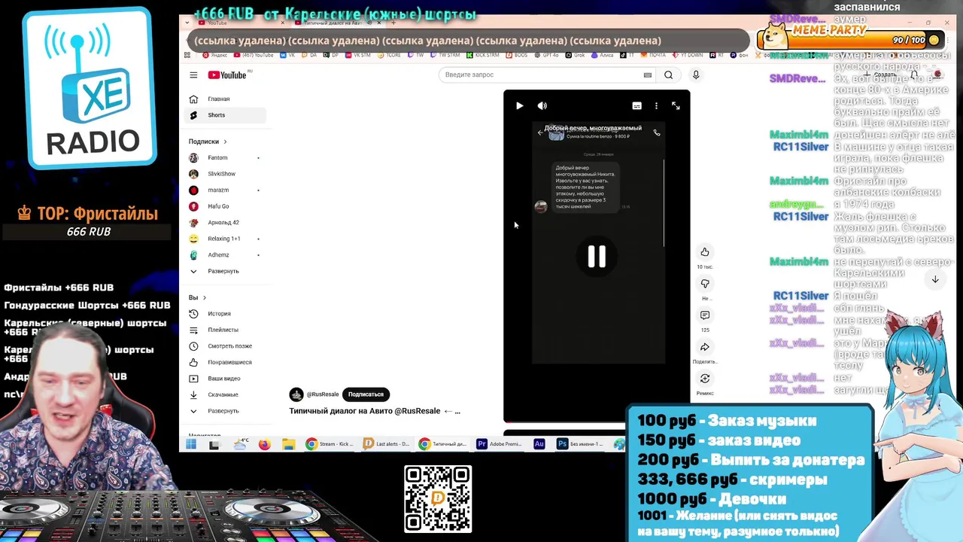963x542 pixels.
Task: Open Firefox from the taskbar
Action: (264, 444)
